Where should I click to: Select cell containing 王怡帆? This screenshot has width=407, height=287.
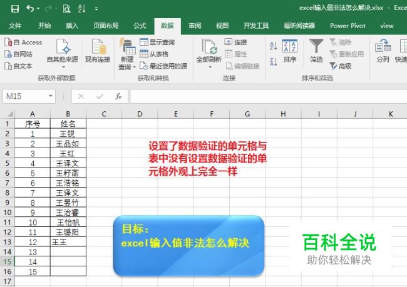pos(68,222)
